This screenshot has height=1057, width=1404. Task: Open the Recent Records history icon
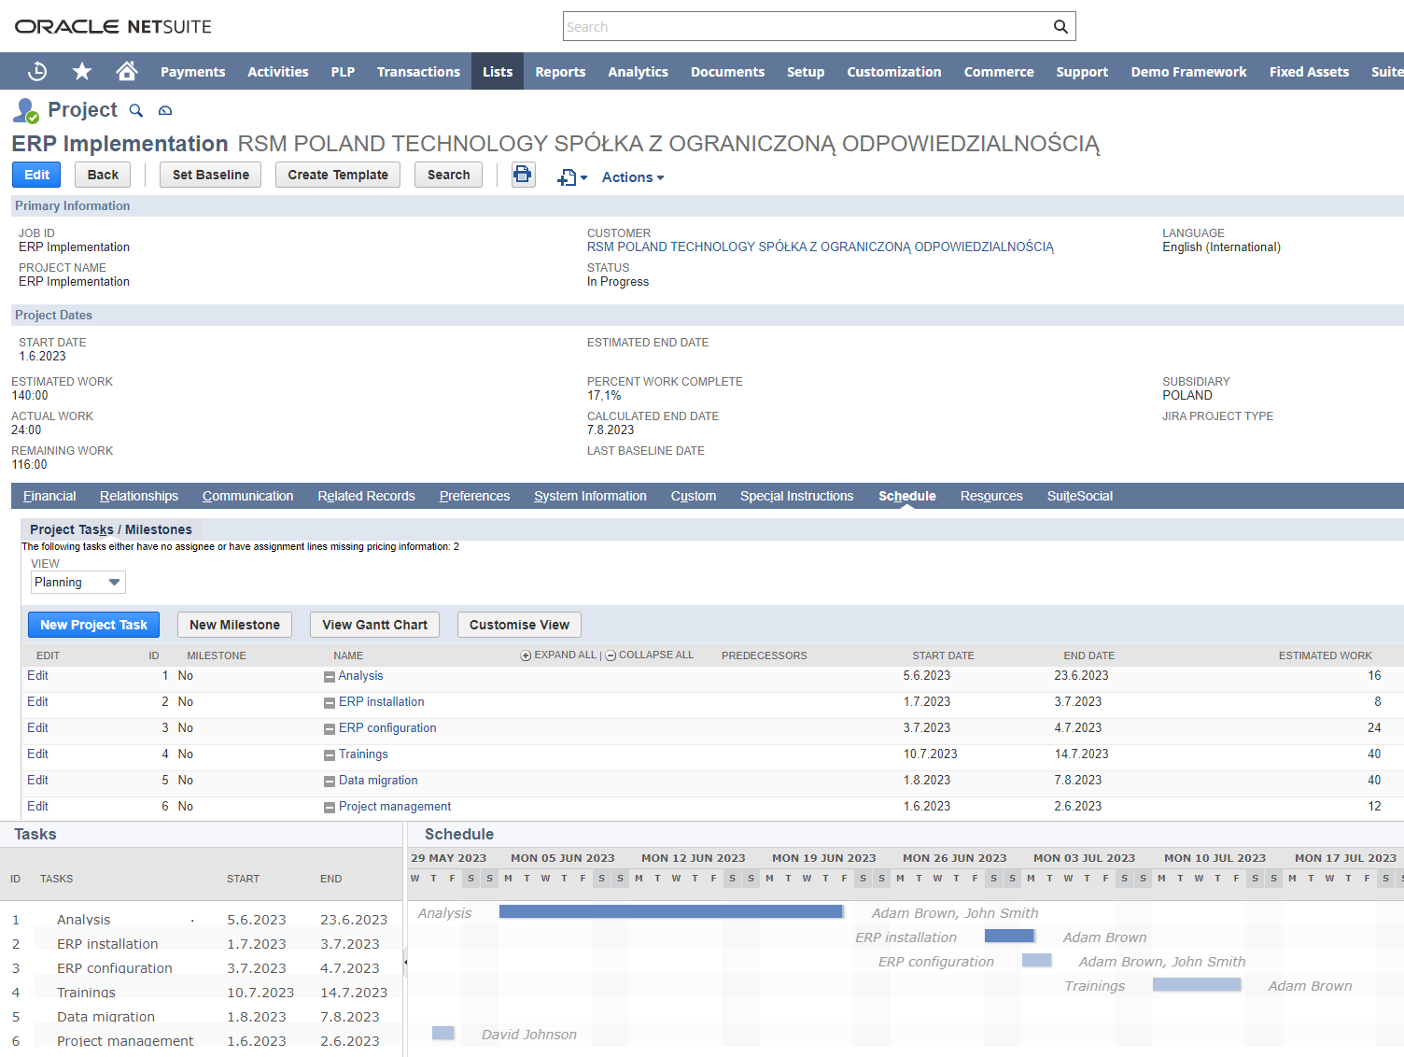(37, 71)
